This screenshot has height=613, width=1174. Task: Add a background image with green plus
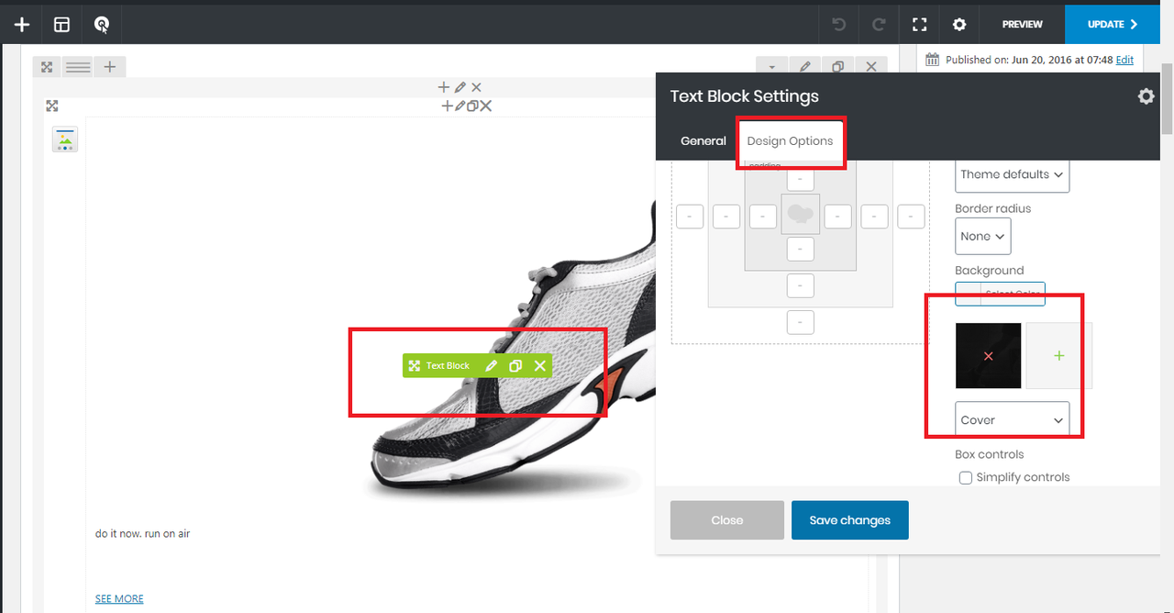coord(1058,356)
